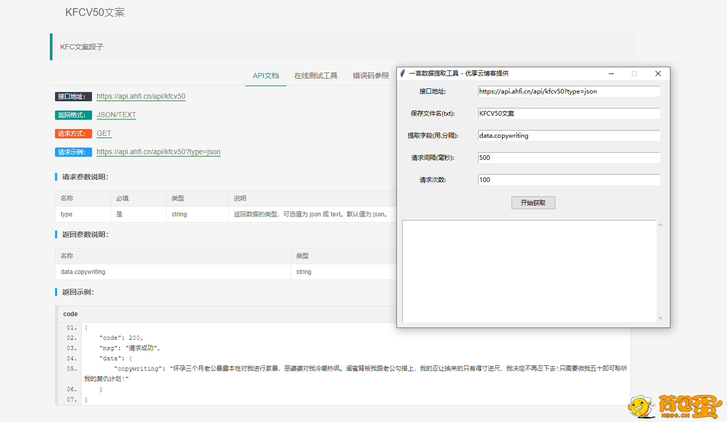The height and width of the screenshot is (422, 727).
Task: Click the 请求间隔(毫秒) label in tool
Action: coord(432,158)
